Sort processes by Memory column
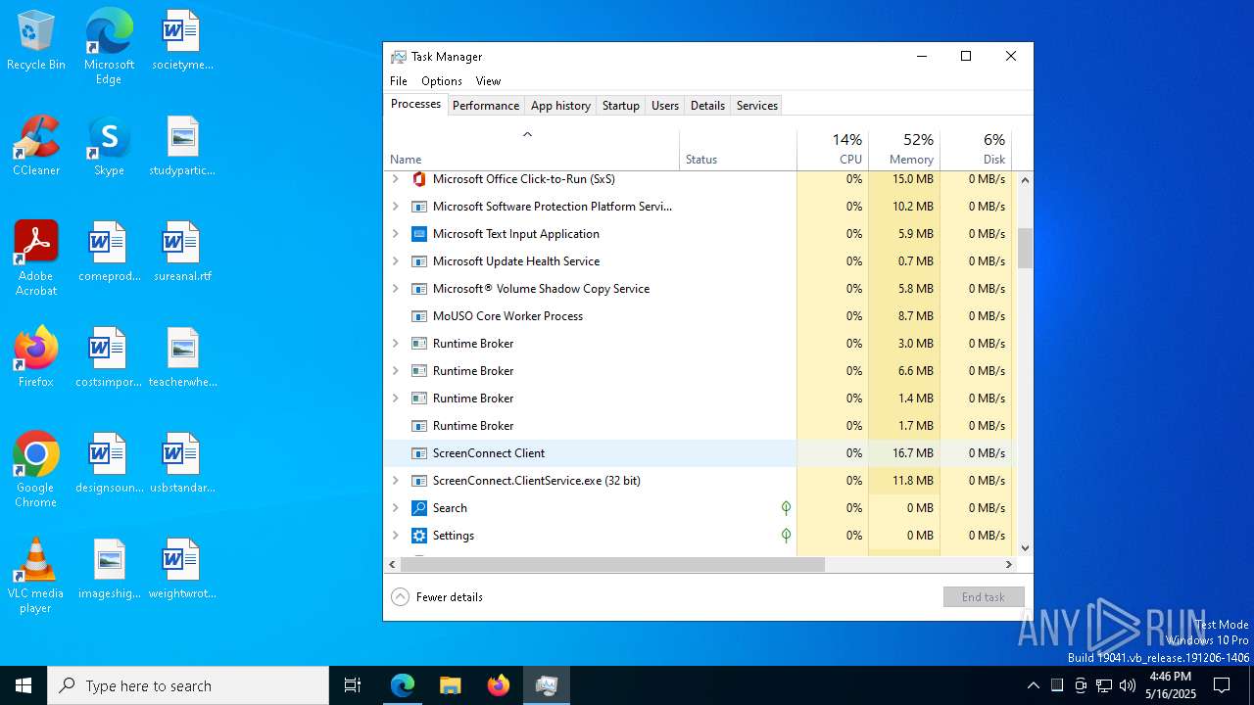The width and height of the screenshot is (1254, 705). coord(904,150)
